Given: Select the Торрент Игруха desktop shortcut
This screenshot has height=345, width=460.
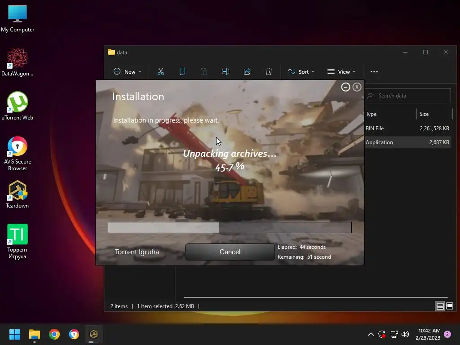Looking at the screenshot, I should (18, 242).
